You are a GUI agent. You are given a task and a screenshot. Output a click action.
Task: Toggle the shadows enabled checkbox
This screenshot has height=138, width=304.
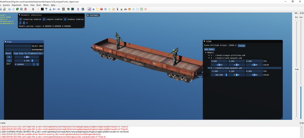coord(65,19)
